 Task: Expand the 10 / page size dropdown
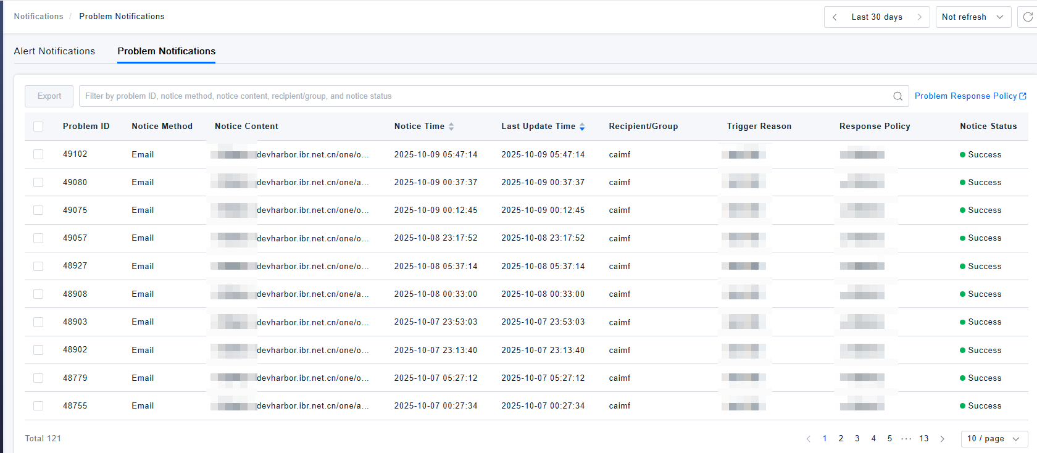click(x=994, y=439)
